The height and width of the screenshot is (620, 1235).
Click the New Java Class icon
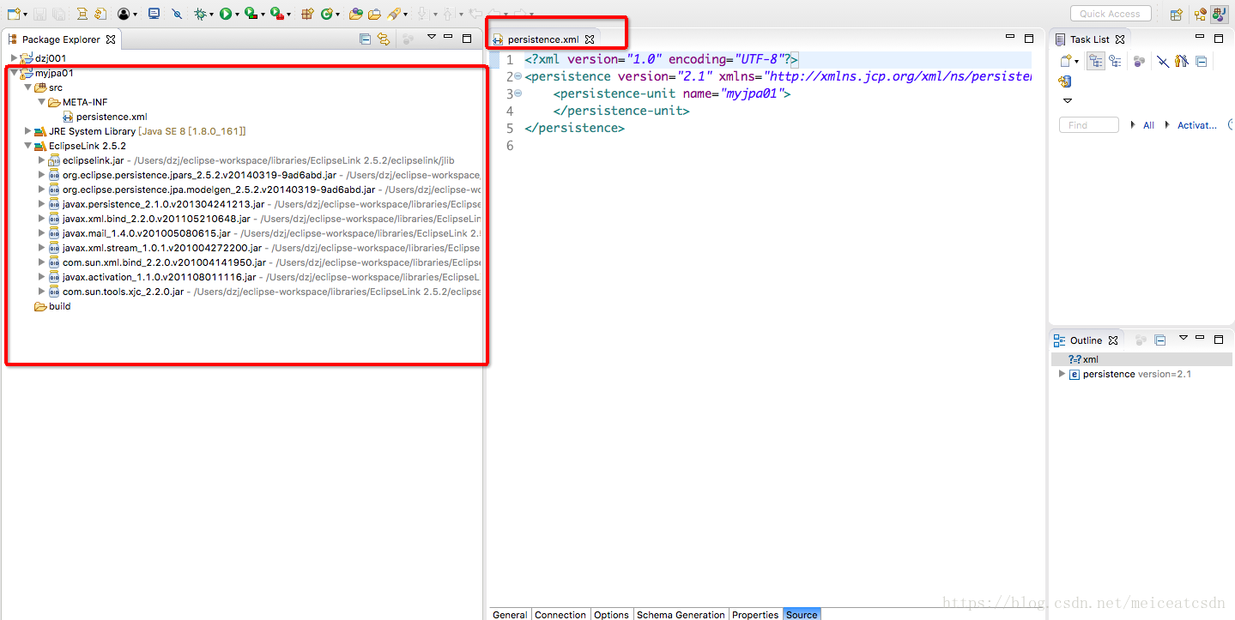pos(326,14)
